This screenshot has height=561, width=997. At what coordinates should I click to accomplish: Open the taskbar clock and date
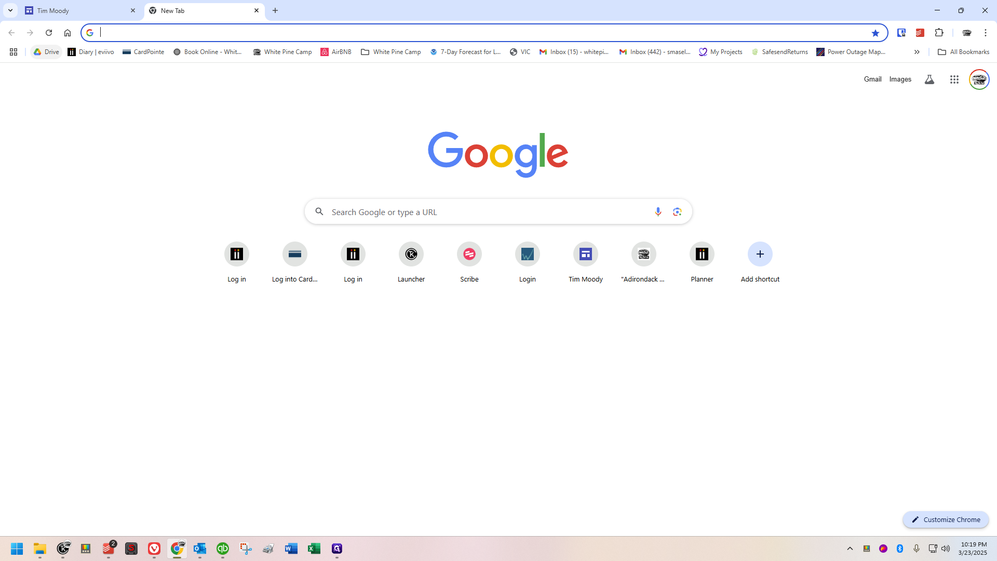point(973,549)
